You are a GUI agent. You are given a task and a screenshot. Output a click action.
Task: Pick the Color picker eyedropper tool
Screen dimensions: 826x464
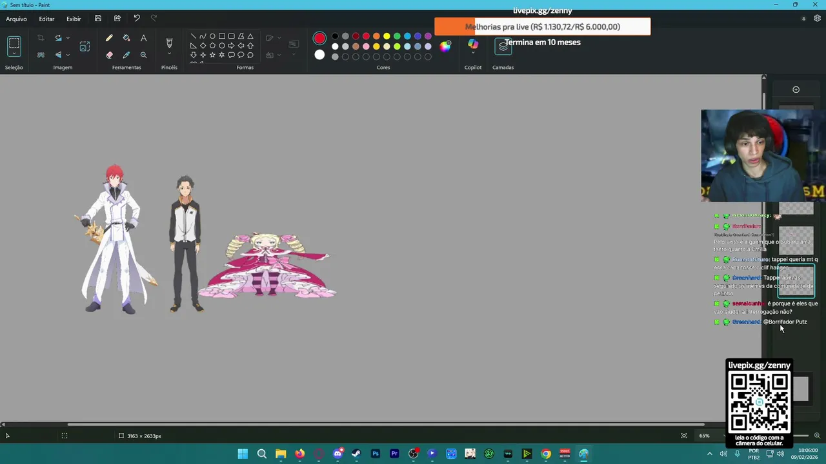click(126, 55)
